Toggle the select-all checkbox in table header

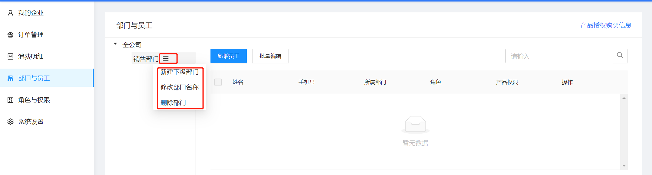(x=218, y=82)
